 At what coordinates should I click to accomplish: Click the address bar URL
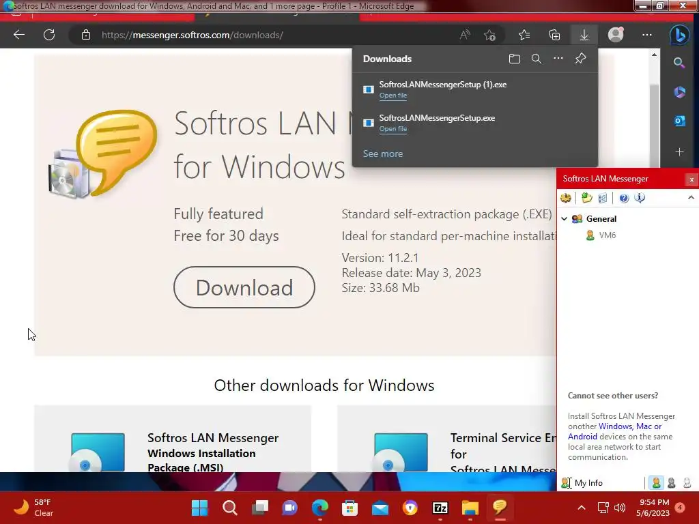tap(192, 35)
